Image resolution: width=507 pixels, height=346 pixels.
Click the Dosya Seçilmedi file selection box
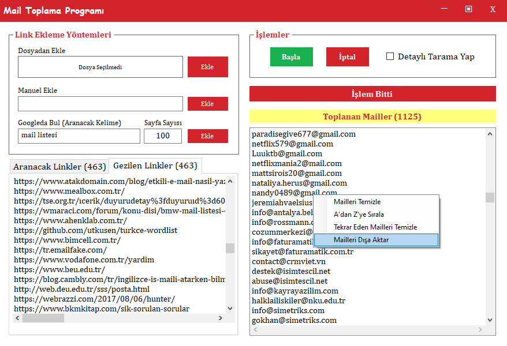click(x=100, y=67)
